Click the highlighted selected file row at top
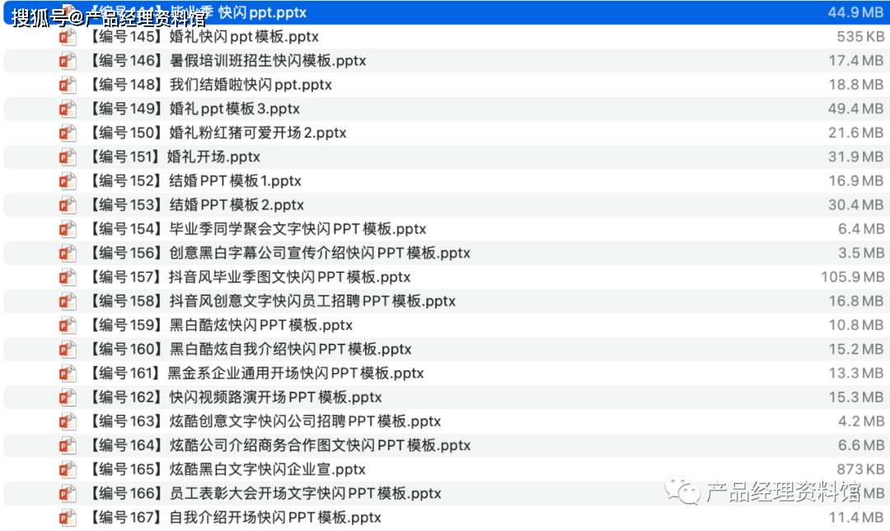Image resolution: width=890 pixels, height=531 pixels. (330, 12)
